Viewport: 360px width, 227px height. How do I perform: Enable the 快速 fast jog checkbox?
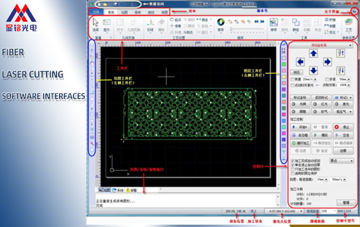[293, 79]
